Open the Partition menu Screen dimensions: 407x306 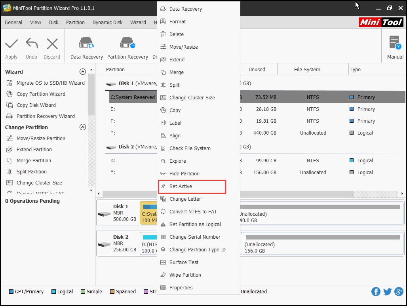point(75,22)
